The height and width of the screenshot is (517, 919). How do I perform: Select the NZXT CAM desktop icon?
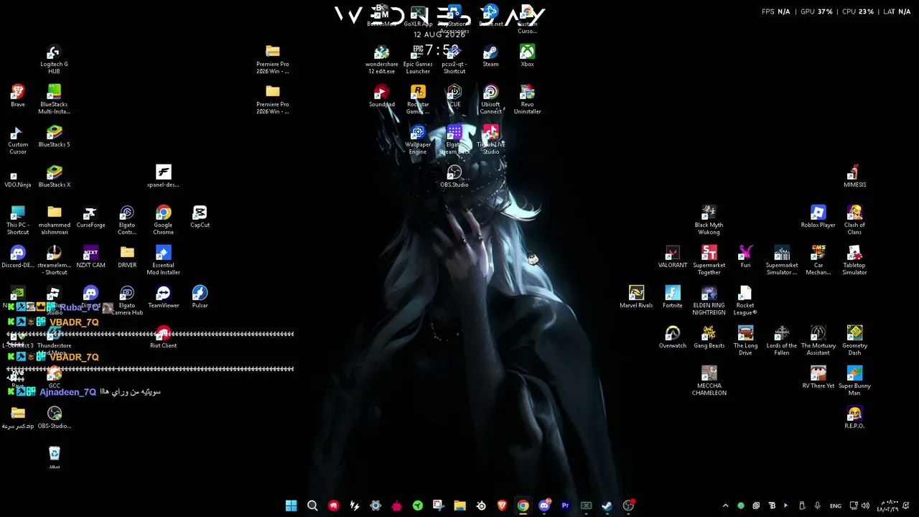(90, 257)
